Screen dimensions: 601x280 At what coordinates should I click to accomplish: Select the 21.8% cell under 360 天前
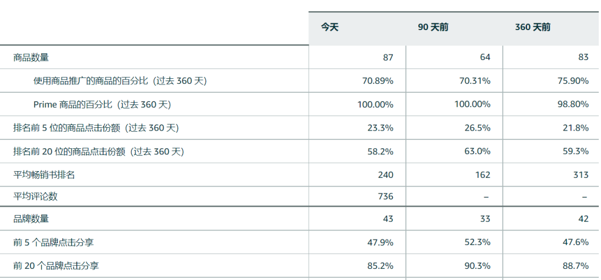[577, 128]
